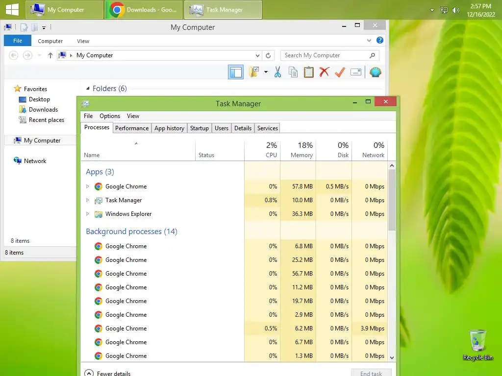Go forward in My Computer window
Image resolution: width=502 pixels, height=376 pixels.
click(x=28, y=55)
